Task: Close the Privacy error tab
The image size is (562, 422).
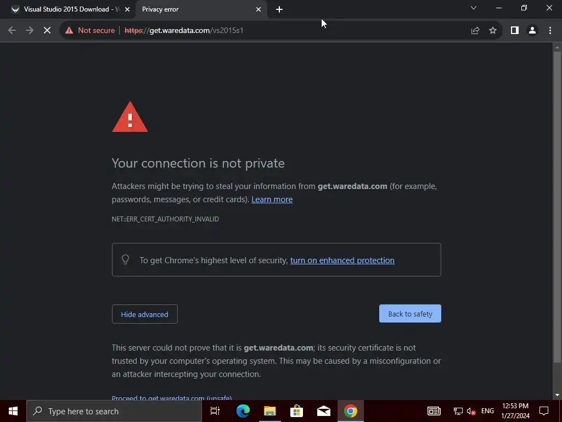Action: (x=258, y=10)
